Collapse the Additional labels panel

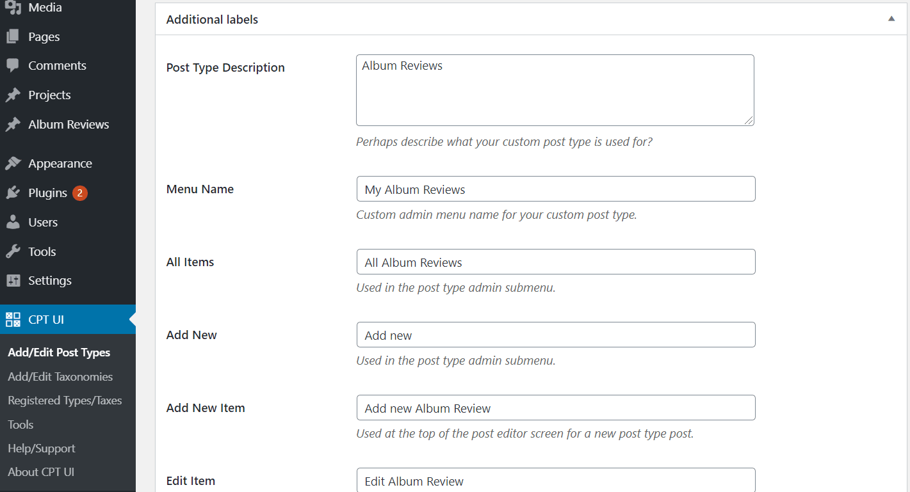pos(891,19)
